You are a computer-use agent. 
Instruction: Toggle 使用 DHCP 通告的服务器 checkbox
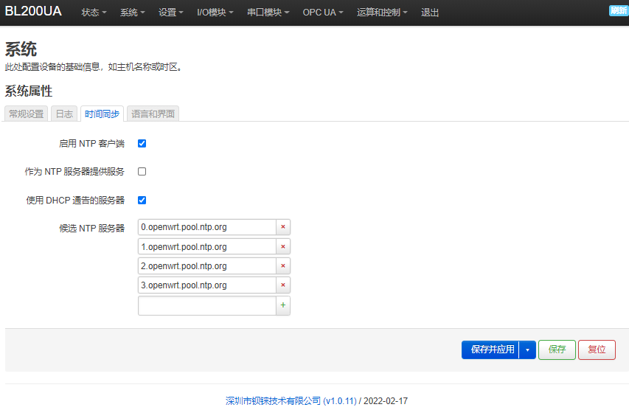point(142,200)
